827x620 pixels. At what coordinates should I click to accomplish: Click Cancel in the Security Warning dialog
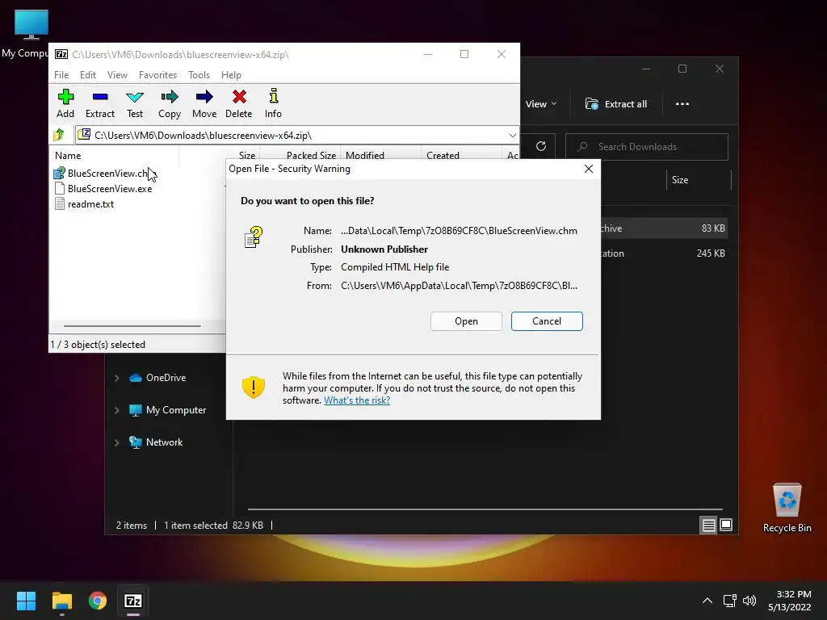tap(547, 321)
